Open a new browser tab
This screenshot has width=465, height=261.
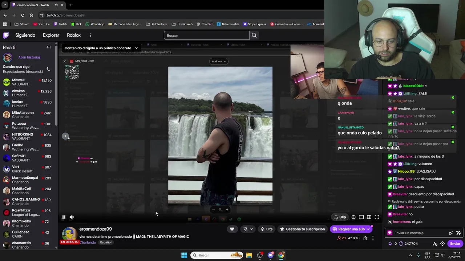click(x=70, y=5)
